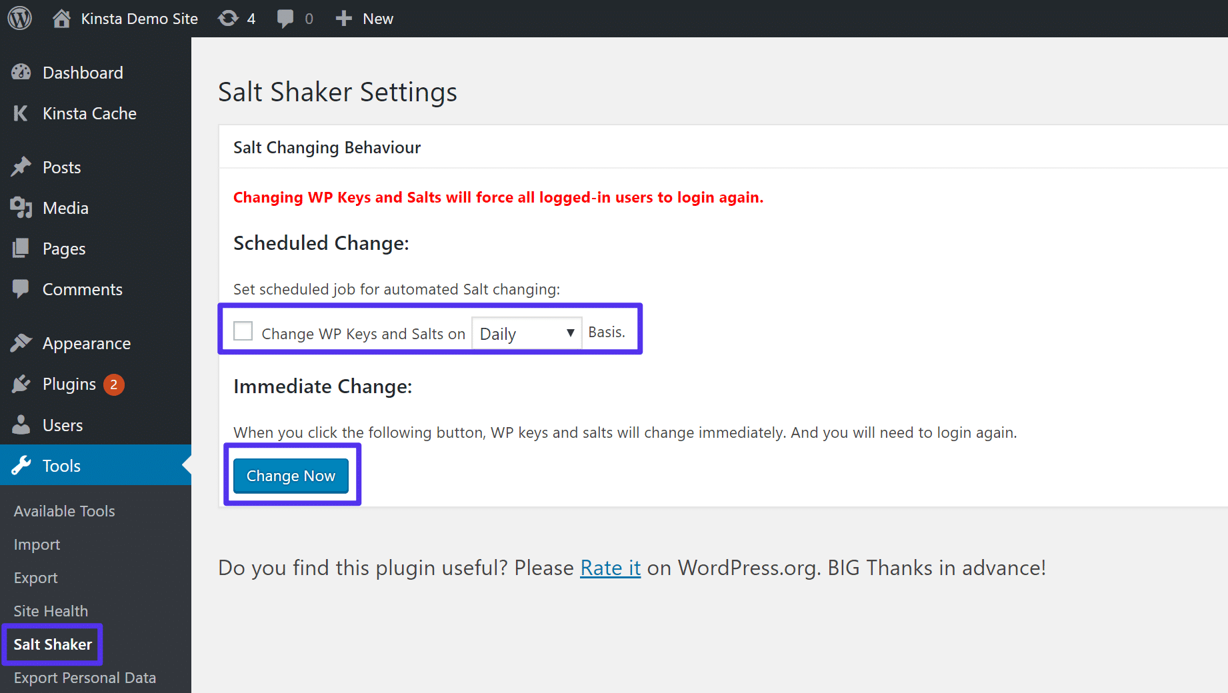Open Kinsta Demo Site via the home icon
The height and width of the screenshot is (693, 1228).
[62, 18]
